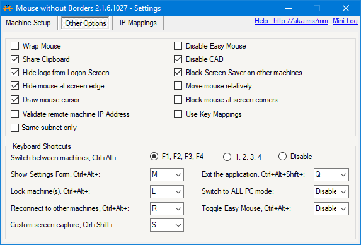361x245 pixels.
Task: Open the Exit the application key dropdown
Action: [331, 174]
